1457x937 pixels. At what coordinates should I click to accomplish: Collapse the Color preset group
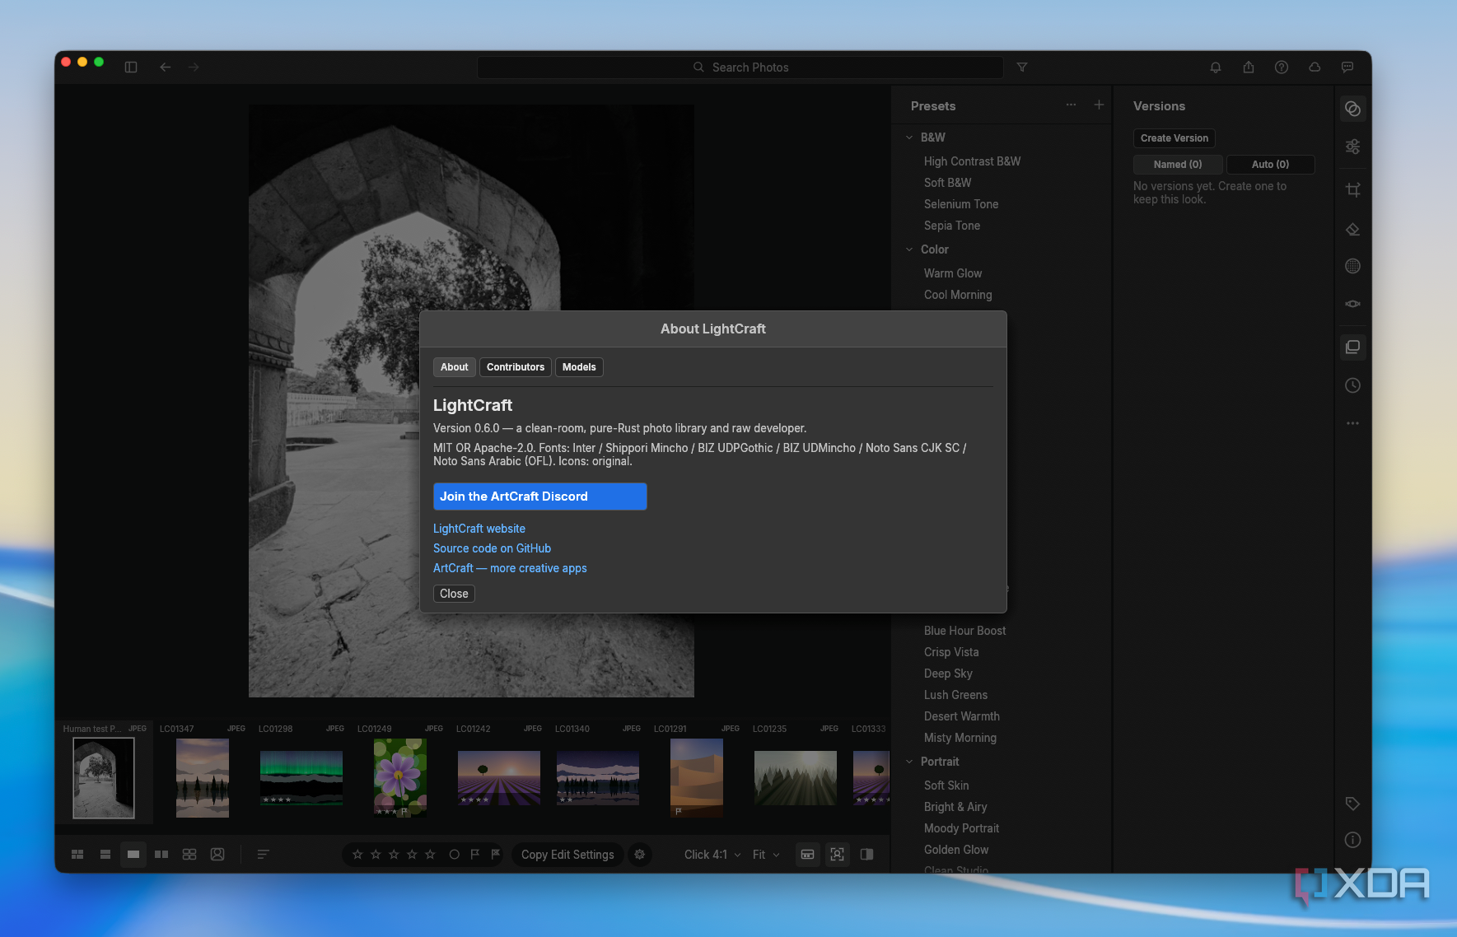coord(909,249)
